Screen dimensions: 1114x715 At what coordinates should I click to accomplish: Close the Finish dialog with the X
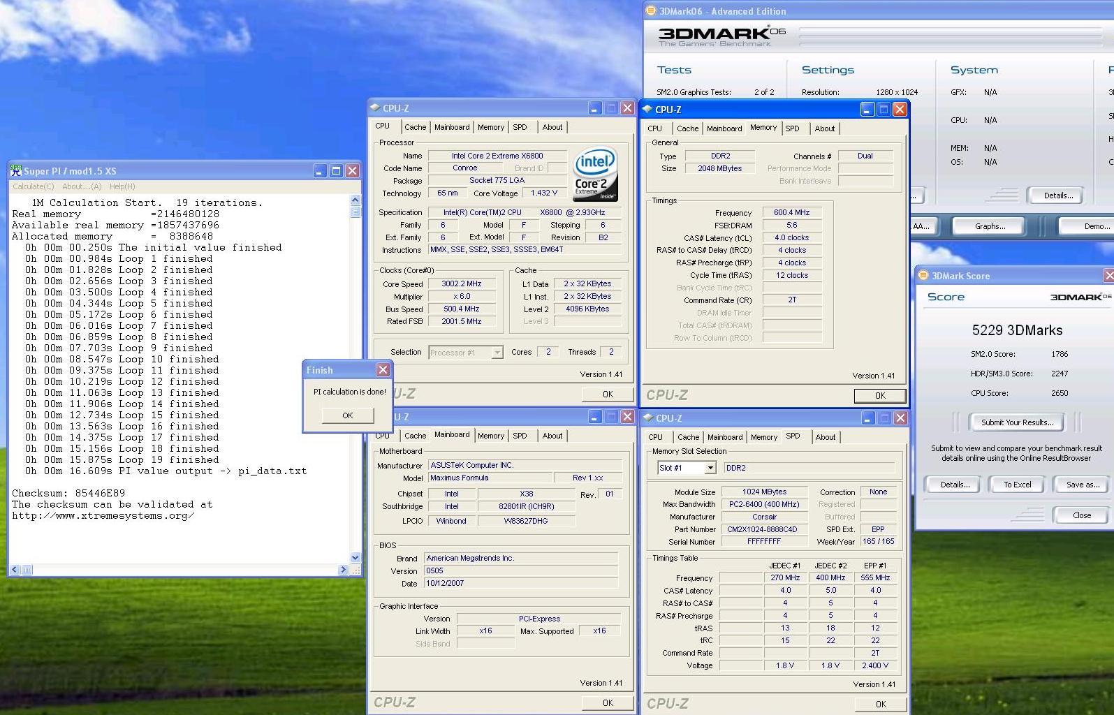383,369
